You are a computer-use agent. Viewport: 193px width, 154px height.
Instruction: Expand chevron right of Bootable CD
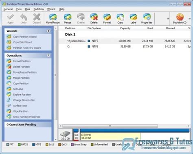click(190, 19)
